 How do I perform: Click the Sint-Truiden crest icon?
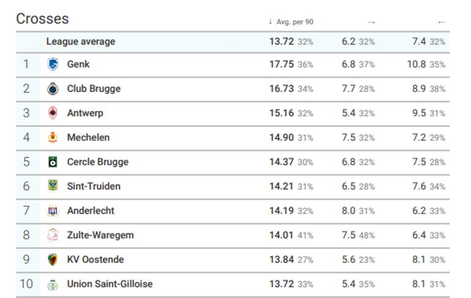point(53,186)
